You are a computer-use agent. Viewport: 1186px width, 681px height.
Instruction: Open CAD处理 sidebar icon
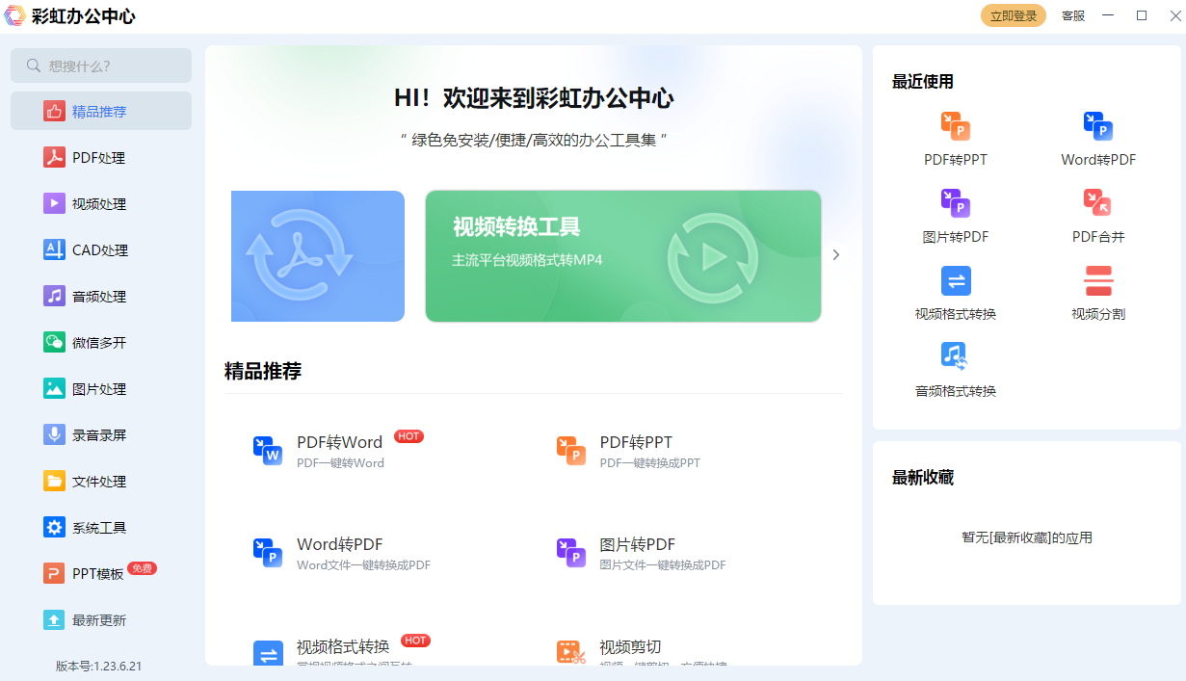54,249
